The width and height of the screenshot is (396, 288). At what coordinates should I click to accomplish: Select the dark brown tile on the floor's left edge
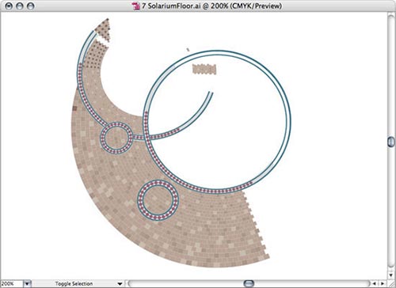click(74, 108)
